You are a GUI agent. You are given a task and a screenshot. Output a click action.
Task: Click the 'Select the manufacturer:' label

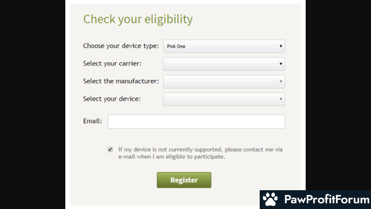point(121,81)
